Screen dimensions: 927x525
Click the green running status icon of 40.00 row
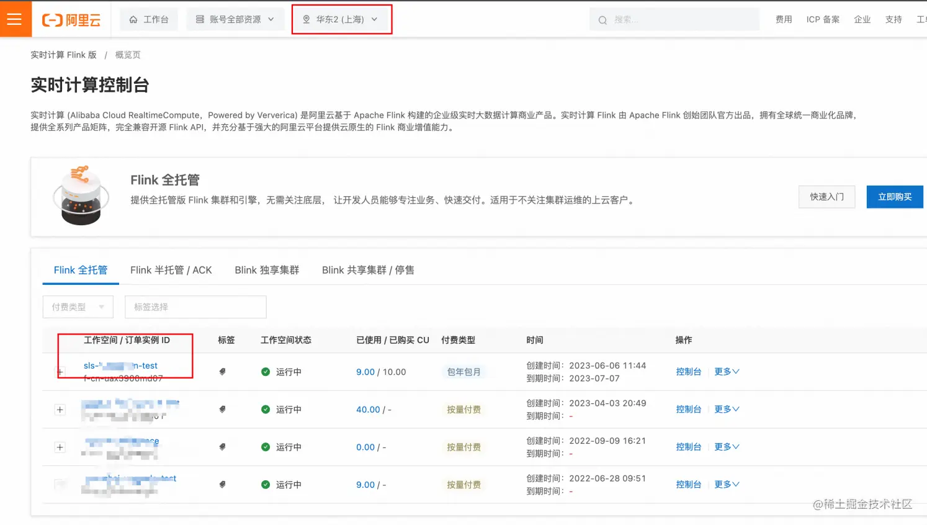coord(266,410)
